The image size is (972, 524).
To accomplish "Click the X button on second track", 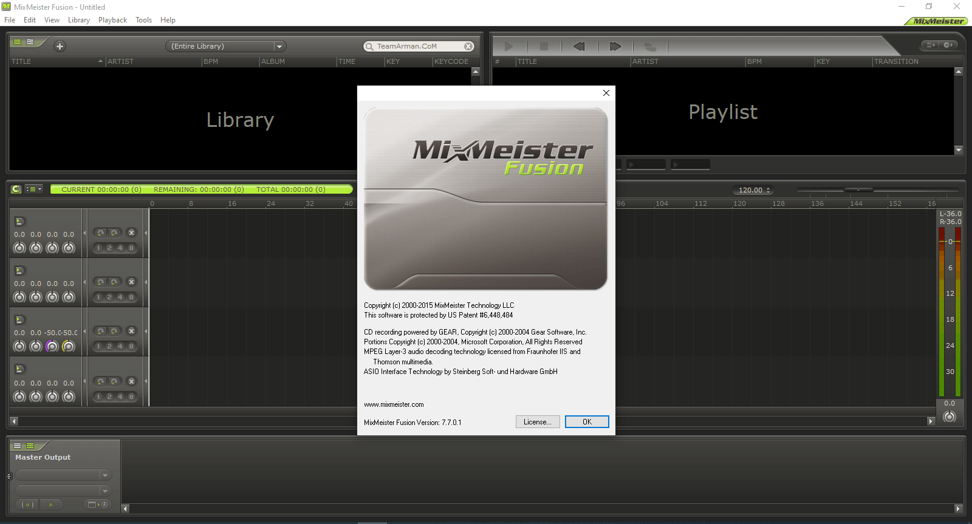I will (x=131, y=282).
